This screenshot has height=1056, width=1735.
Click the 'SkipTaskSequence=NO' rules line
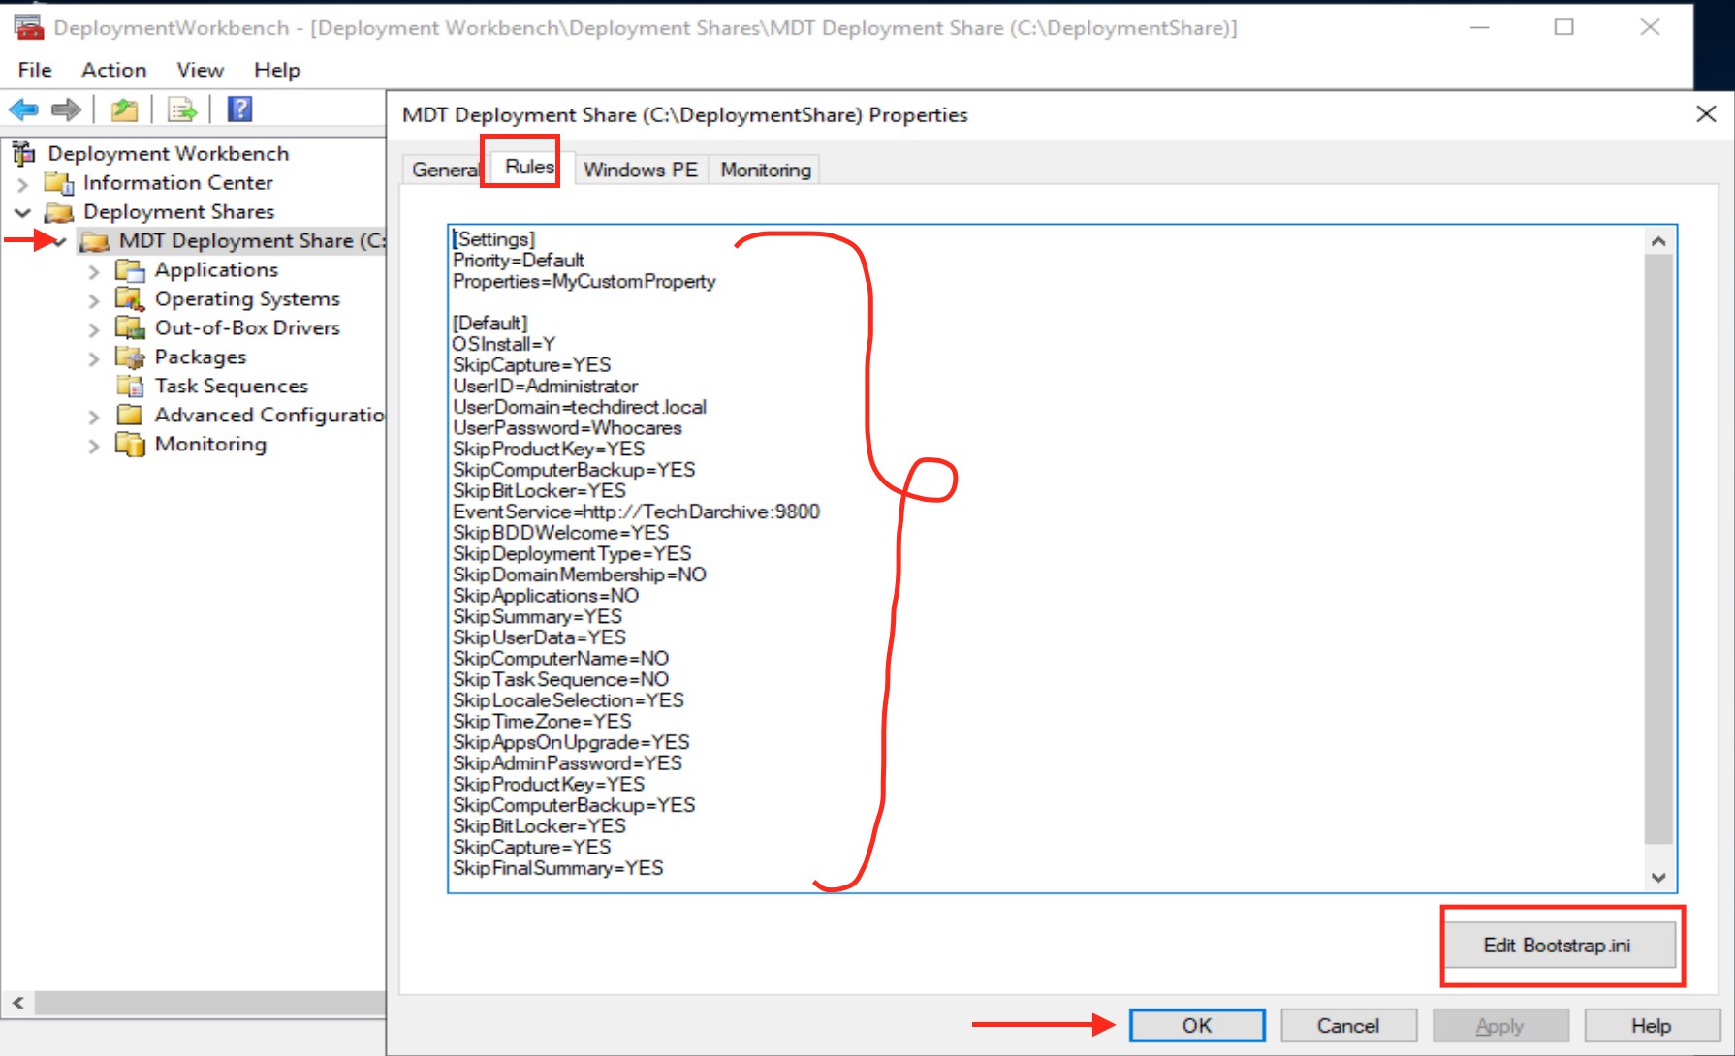560,679
